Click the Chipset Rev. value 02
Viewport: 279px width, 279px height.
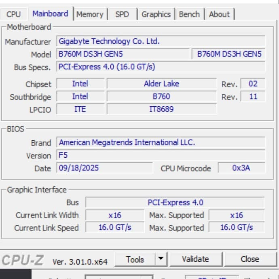point(253,83)
